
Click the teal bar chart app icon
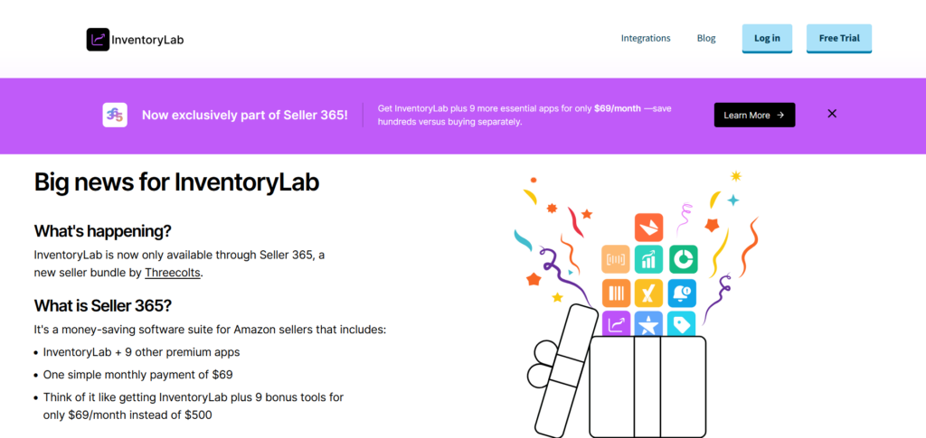648,259
